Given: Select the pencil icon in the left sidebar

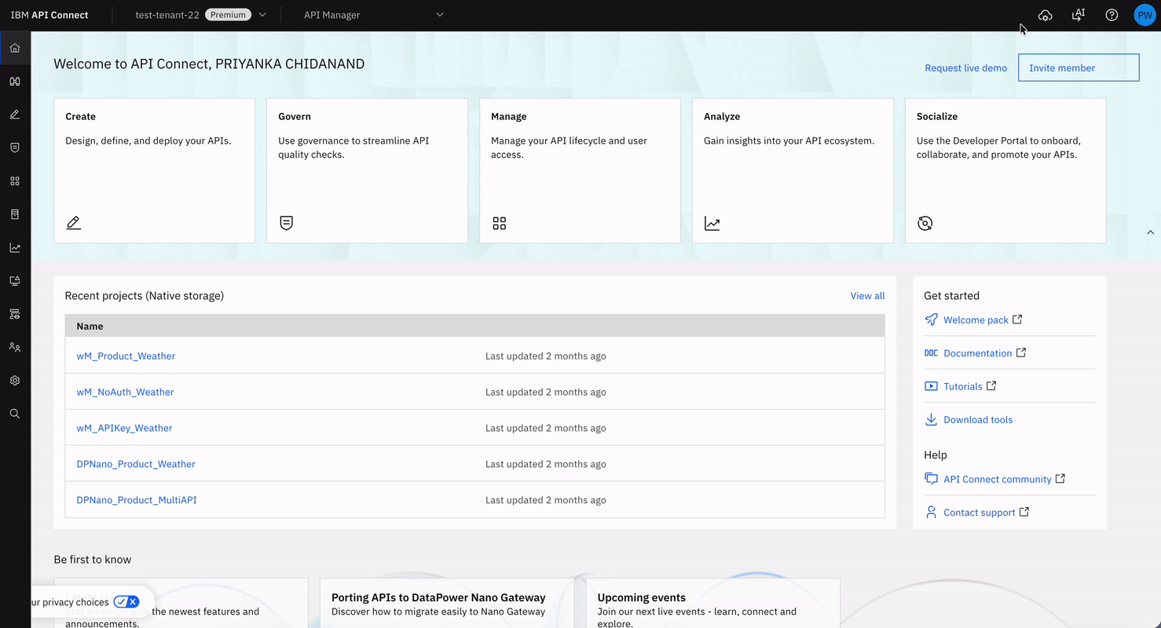Looking at the screenshot, I should pos(15,115).
